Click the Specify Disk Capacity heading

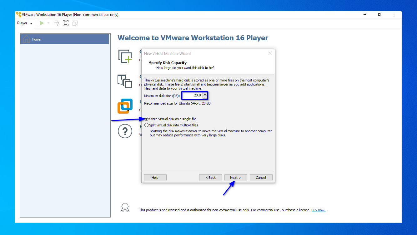168,63
